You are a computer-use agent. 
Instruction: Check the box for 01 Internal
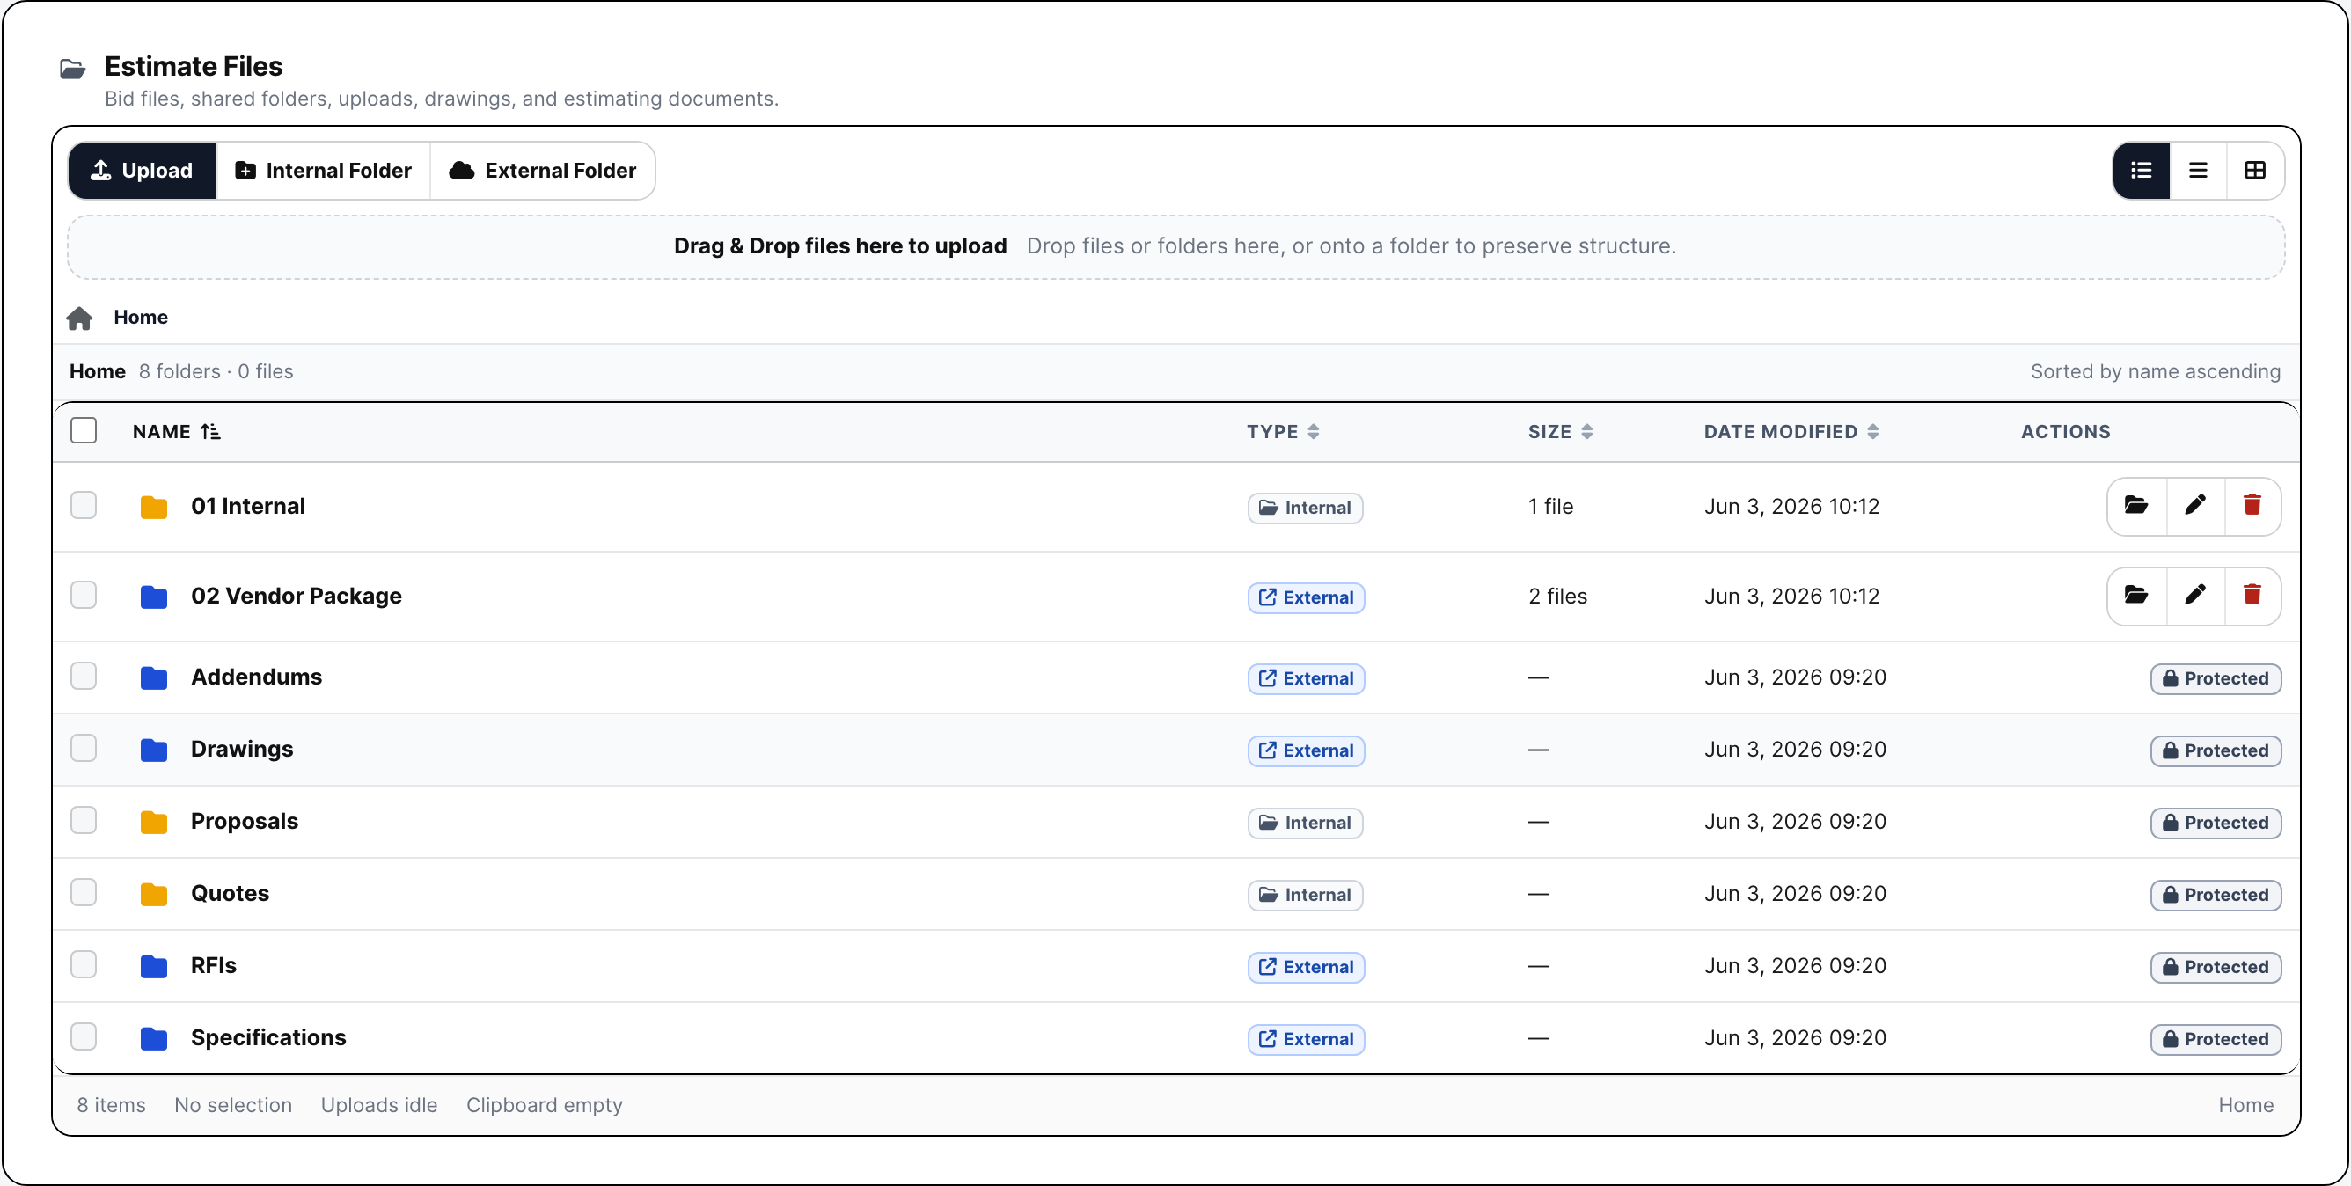point(84,505)
